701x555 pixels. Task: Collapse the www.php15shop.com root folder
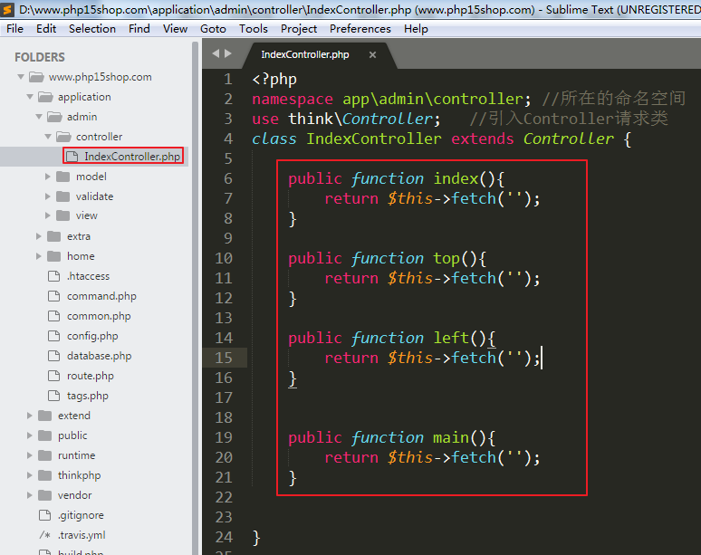(21, 77)
